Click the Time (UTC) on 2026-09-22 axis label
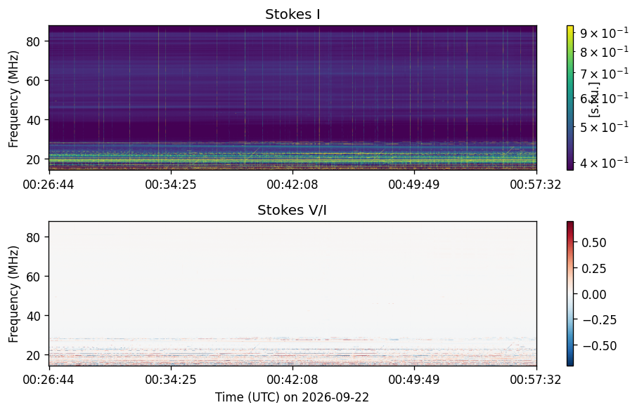Viewport: 637px width, 412px height. pyautogui.click(x=292, y=397)
